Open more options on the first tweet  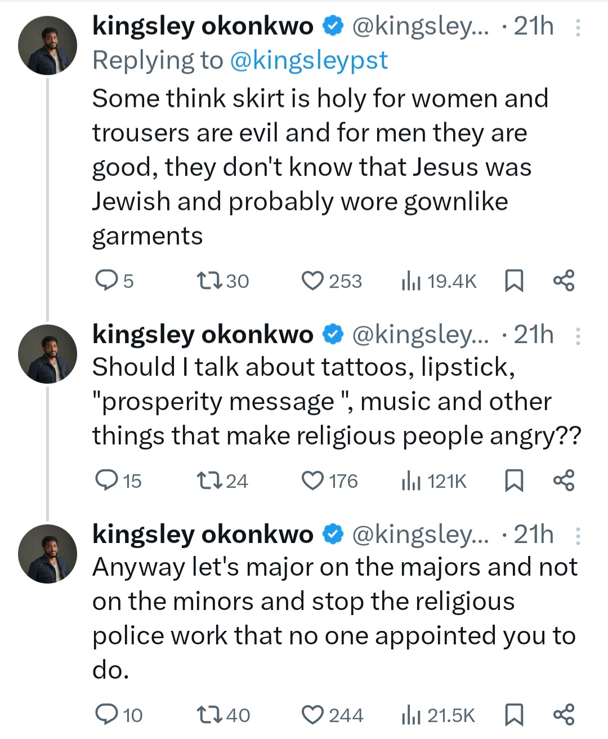pos(578,28)
